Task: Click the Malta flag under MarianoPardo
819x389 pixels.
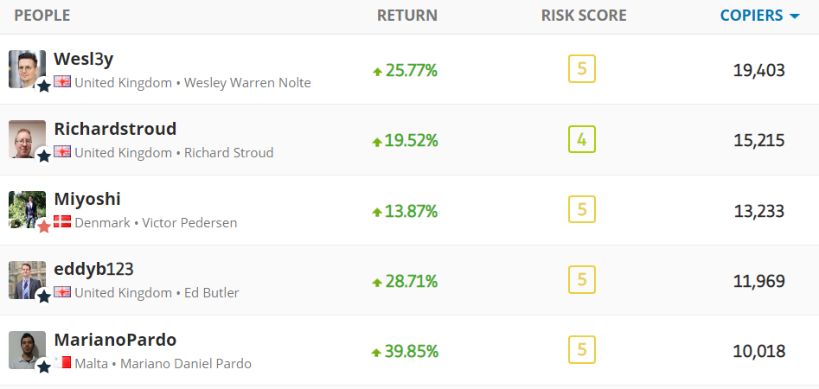Action: (x=62, y=363)
